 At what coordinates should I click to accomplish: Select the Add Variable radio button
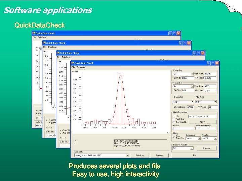(174, 122)
